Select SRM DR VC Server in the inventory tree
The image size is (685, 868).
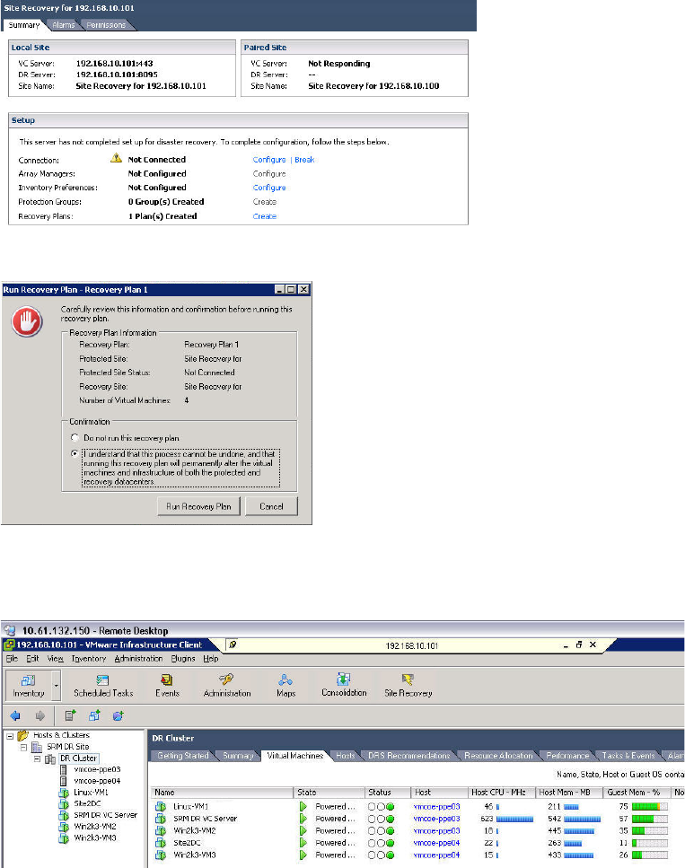click(x=105, y=815)
